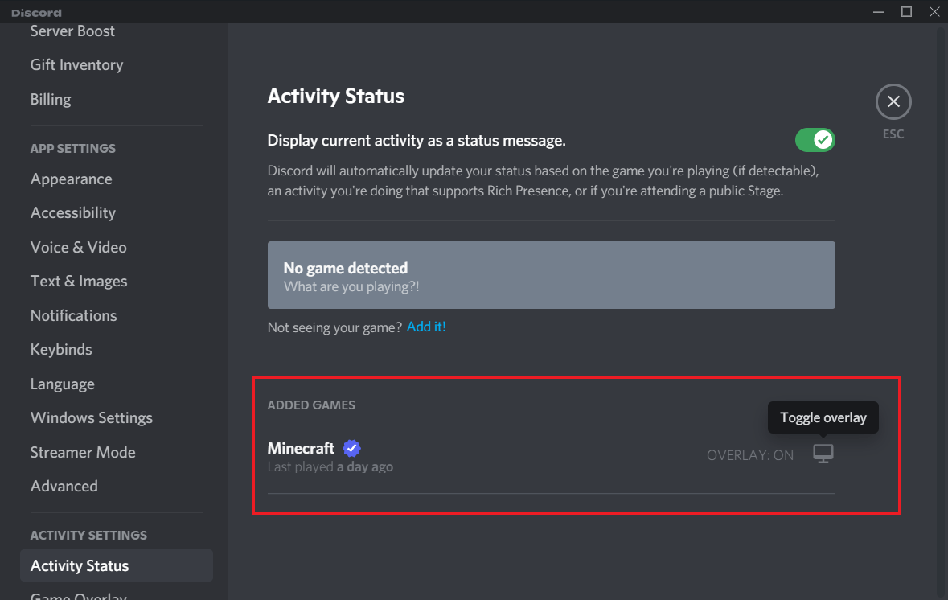948x600 pixels.
Task: Toggle the Minecraft overlay monitor icon
Action: (x=823, y=454)
